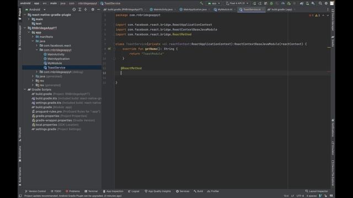The image size is (353, 198).
Task: Toggle the Resource Manager side panel
Action: click(20, 37)
